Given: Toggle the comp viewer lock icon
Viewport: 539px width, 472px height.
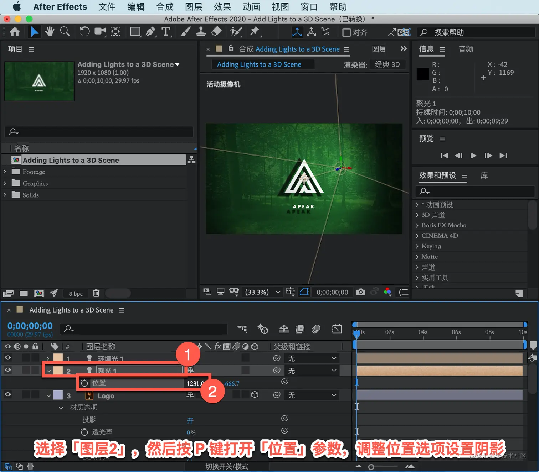Looking at the screenshot, I should (x=231, y=48).
